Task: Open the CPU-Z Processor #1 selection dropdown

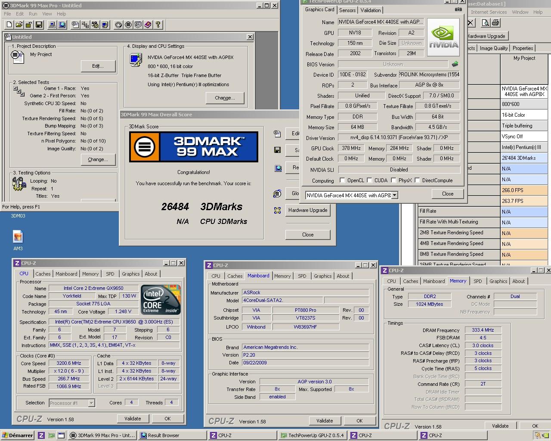Action: (x=91, y=403)
